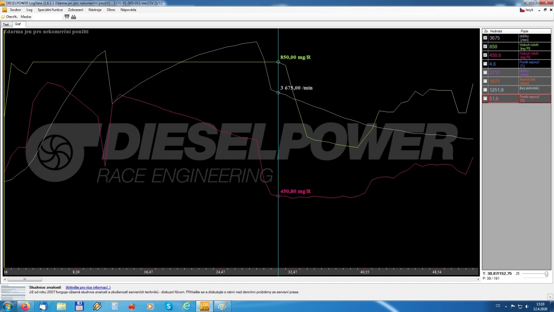Launch Firefox from the taskbar
554x312 pixels.
25,306
